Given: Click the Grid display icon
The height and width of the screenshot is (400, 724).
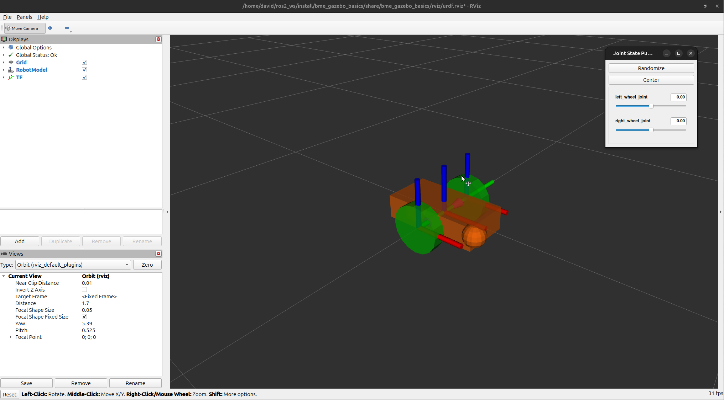Looking at the screenshot, I should 11,62.
